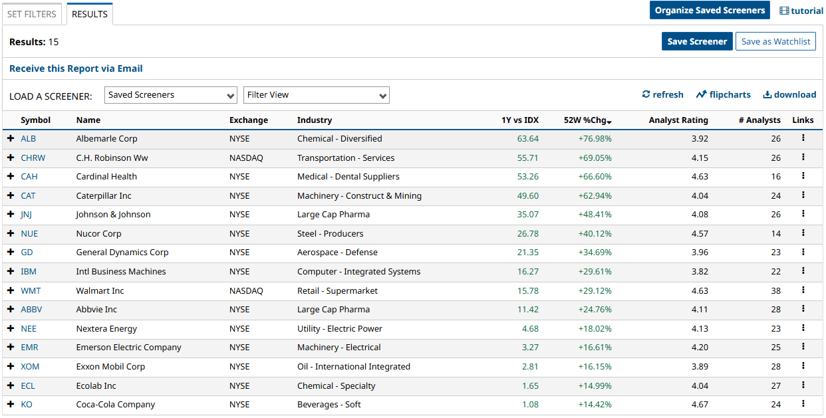
Task: Click the download icon
Action: pyautogui.click(x=767, y=94)
